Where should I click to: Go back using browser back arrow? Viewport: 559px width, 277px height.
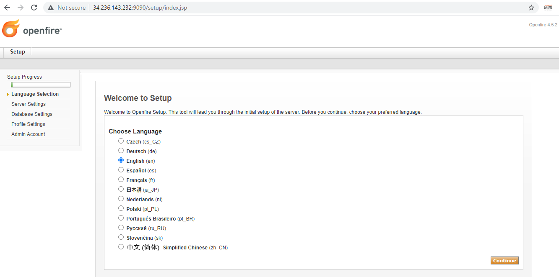pyautogui.click(x=7, y=8)
